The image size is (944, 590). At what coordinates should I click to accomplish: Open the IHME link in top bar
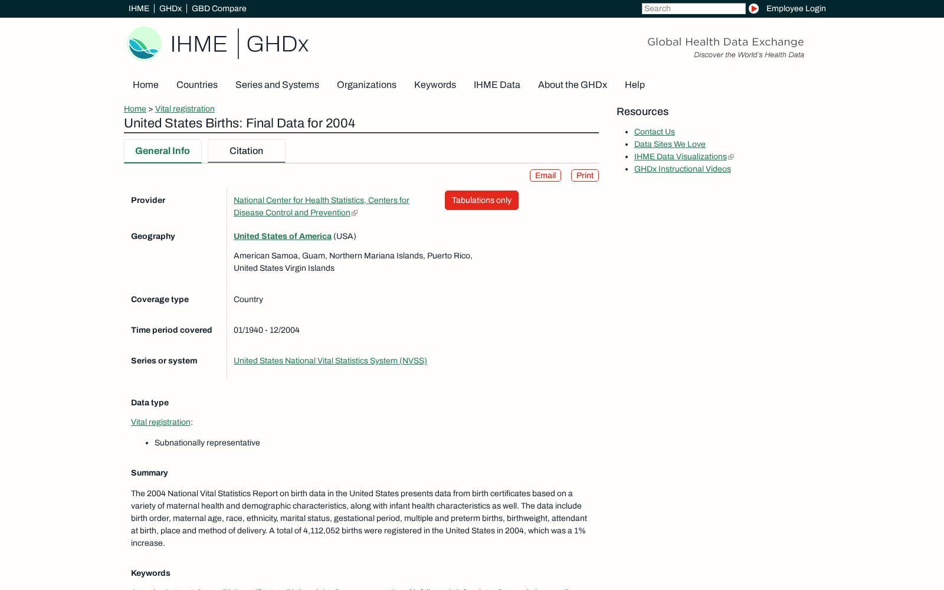click(x=139, y=8)
